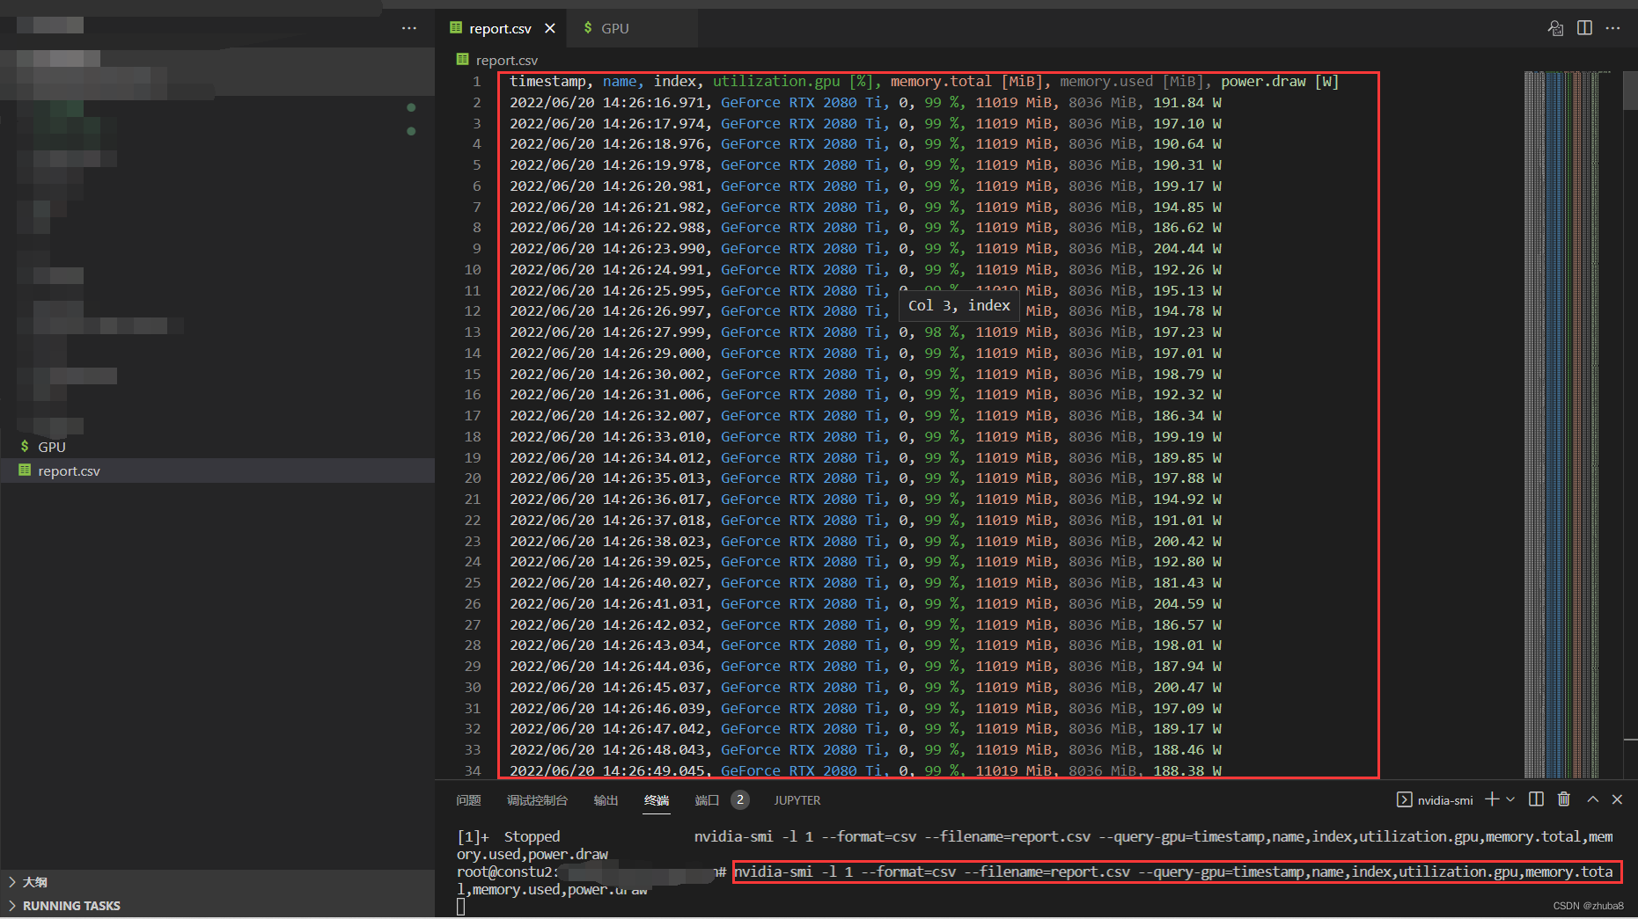
Task: Expand the 大纲 outline section
Action: pyautogui.click(x=217, y=882)
